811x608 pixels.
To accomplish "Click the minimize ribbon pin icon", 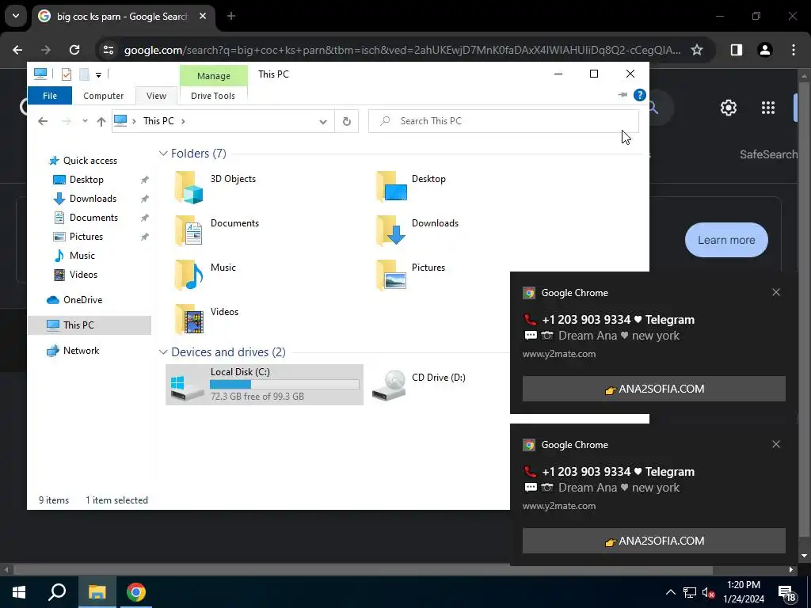I will coord(623,95).
